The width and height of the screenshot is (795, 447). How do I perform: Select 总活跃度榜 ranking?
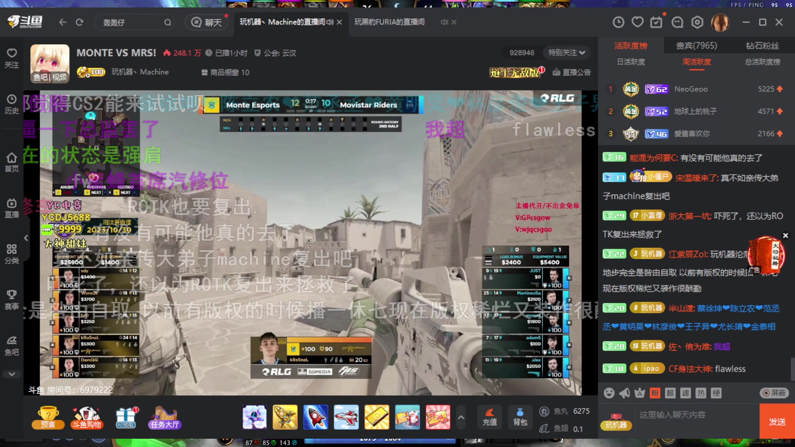click(x=762, y=62)
